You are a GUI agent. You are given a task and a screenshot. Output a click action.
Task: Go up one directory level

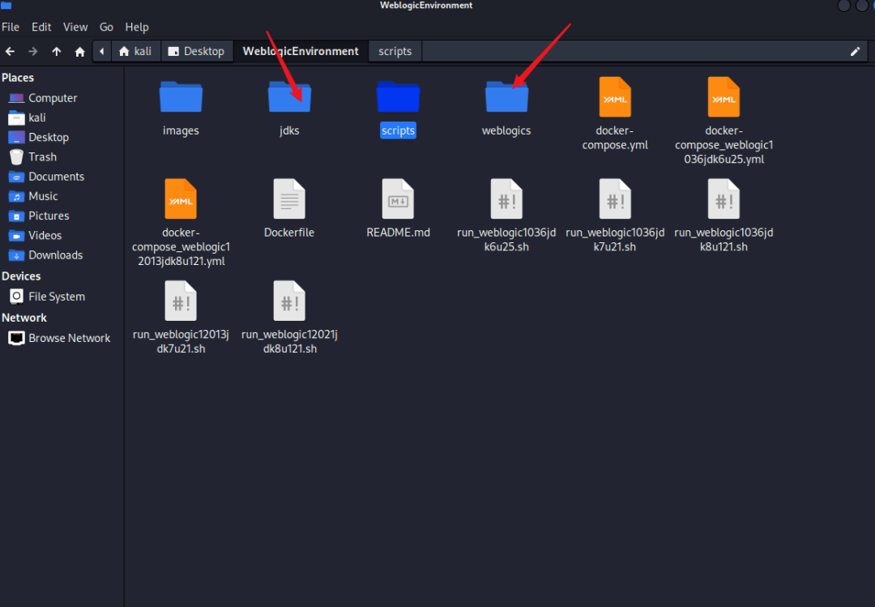click(x=56, y=51)
